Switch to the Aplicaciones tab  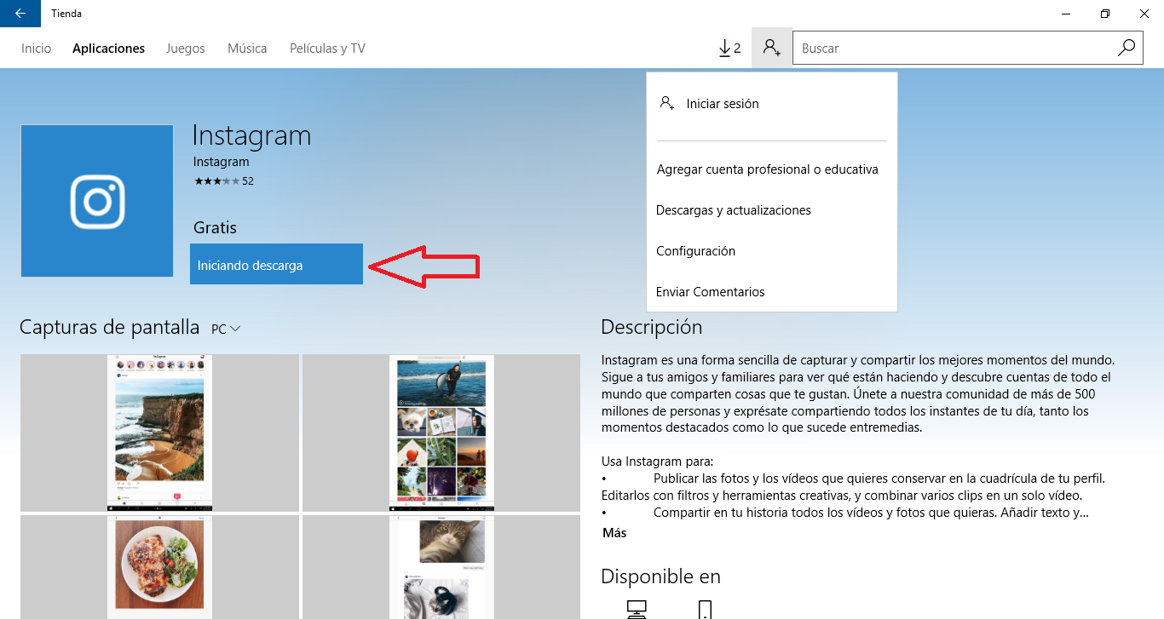coord(108,49)
